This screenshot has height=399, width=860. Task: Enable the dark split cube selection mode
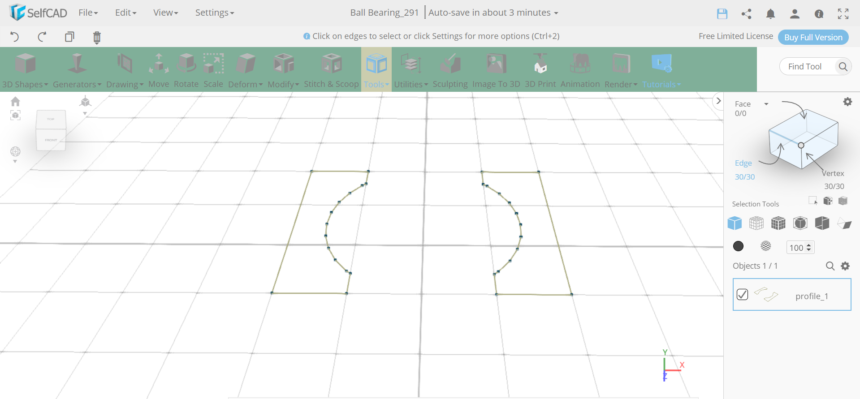822,223
